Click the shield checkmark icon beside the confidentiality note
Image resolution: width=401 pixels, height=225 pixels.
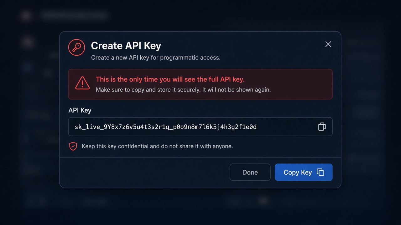click(x=73, y=146)
